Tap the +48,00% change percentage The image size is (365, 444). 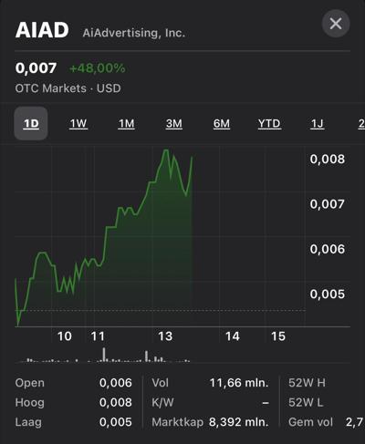pos(98,68)
